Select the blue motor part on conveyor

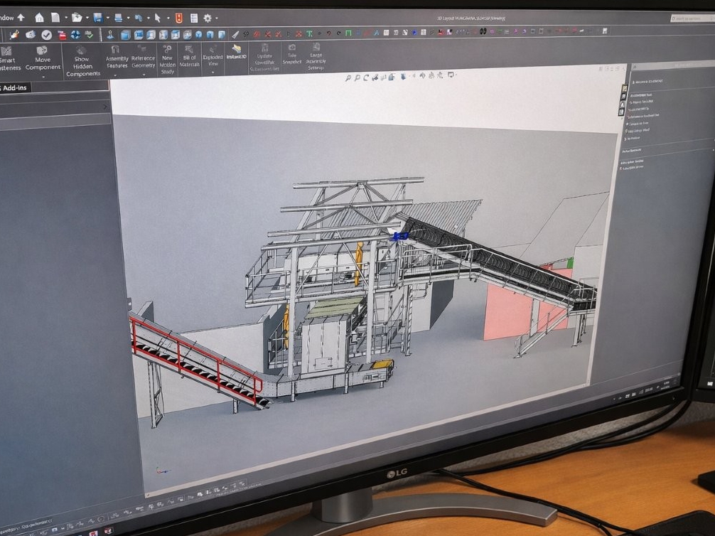pos(400,236)
